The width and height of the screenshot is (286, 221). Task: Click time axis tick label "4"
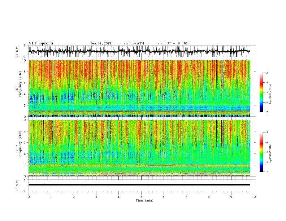coord(118,197)
